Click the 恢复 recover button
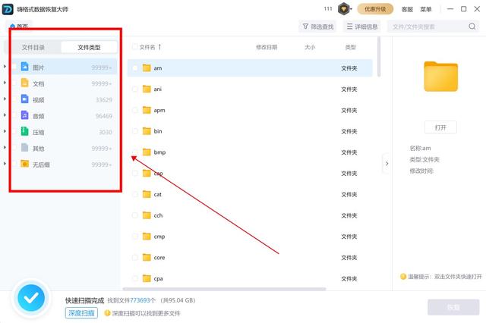486x323 pixels. coord(453,307)
